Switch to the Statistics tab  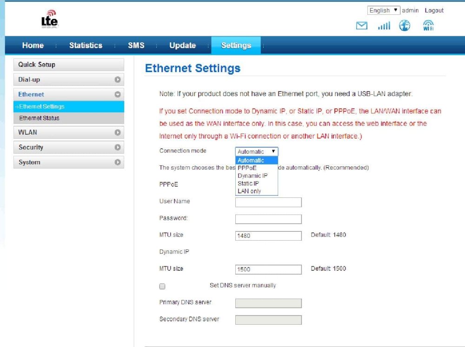click(x=86, y=45)
